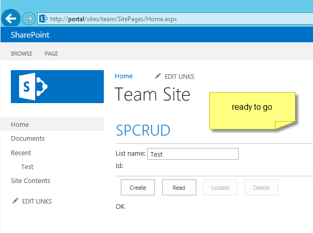This screenshot has width=313, height=233.
Task: Click the pencil icon beside the sidebar EDIT LINKS
Action: click(15, 201)
